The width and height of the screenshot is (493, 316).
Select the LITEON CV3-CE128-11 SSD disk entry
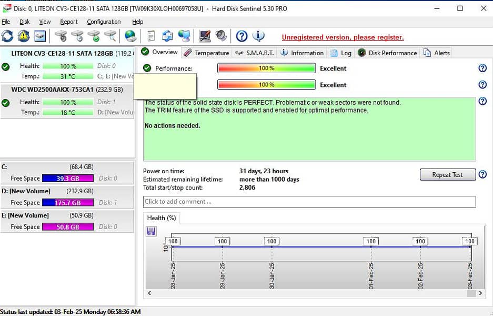62,54
